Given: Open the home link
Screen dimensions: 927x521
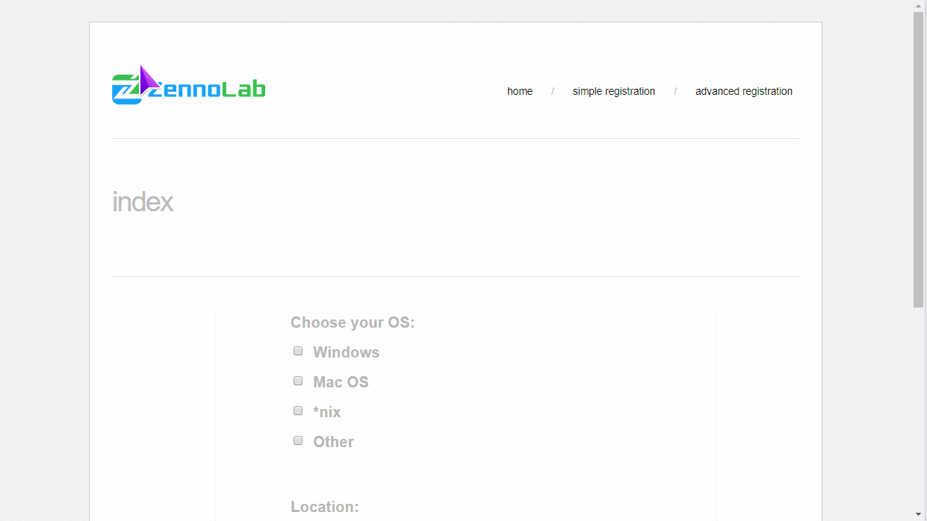Looking at the screenshot, I should (x=520, y=91).
